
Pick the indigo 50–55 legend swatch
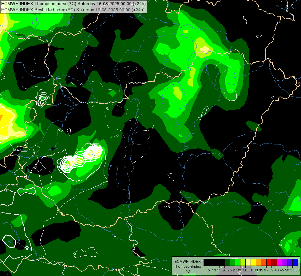[x=290, y=262]
